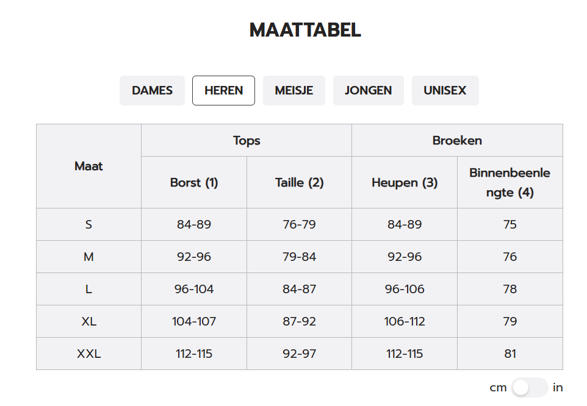Show the JONGEN size table
This screenshot has height=406, width=587.
click(x=369, y=90)
